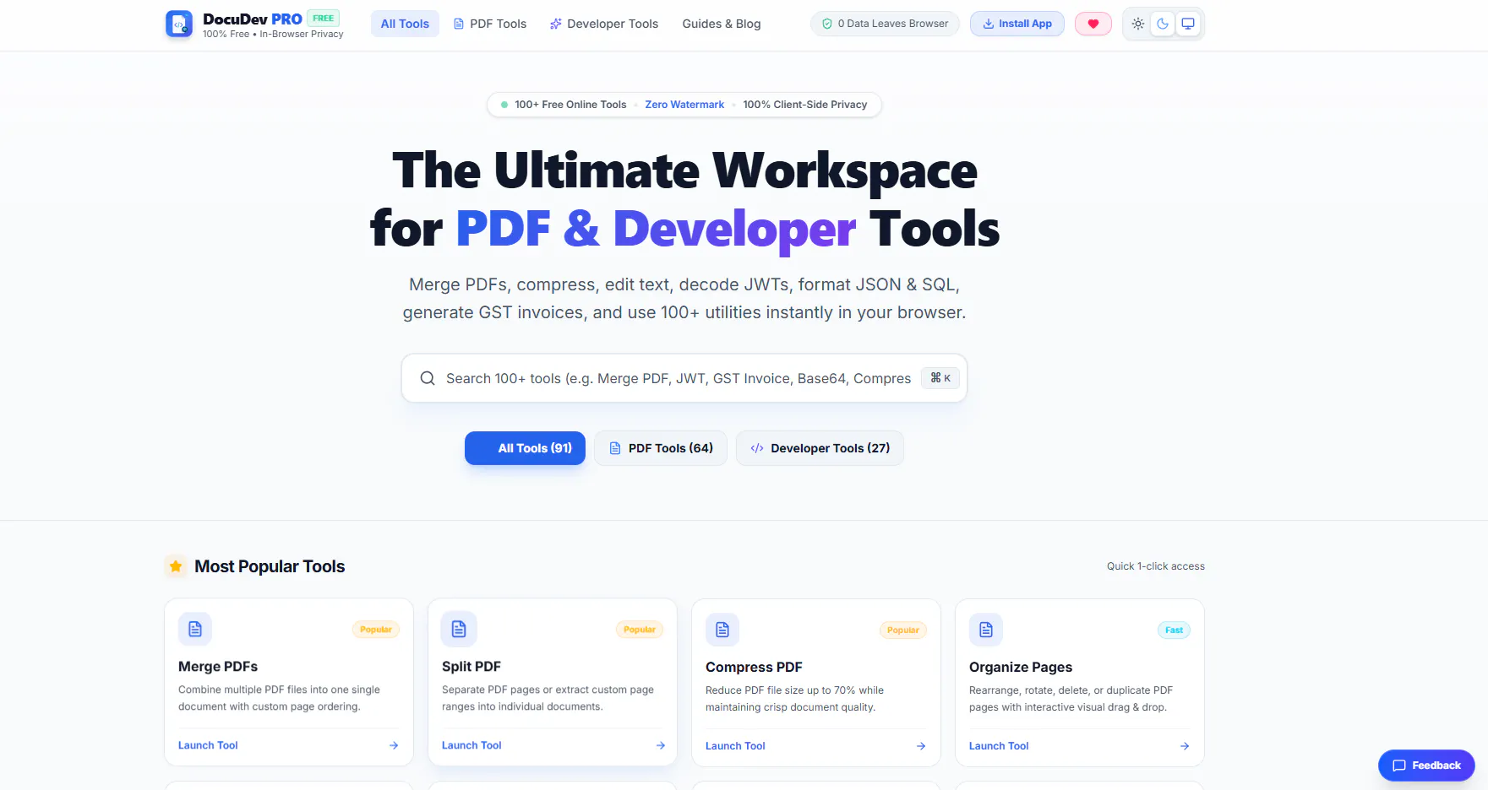Launch Tool link for Compress PDF
This screenshot has height=790, width=1488.
pos(735,746)
